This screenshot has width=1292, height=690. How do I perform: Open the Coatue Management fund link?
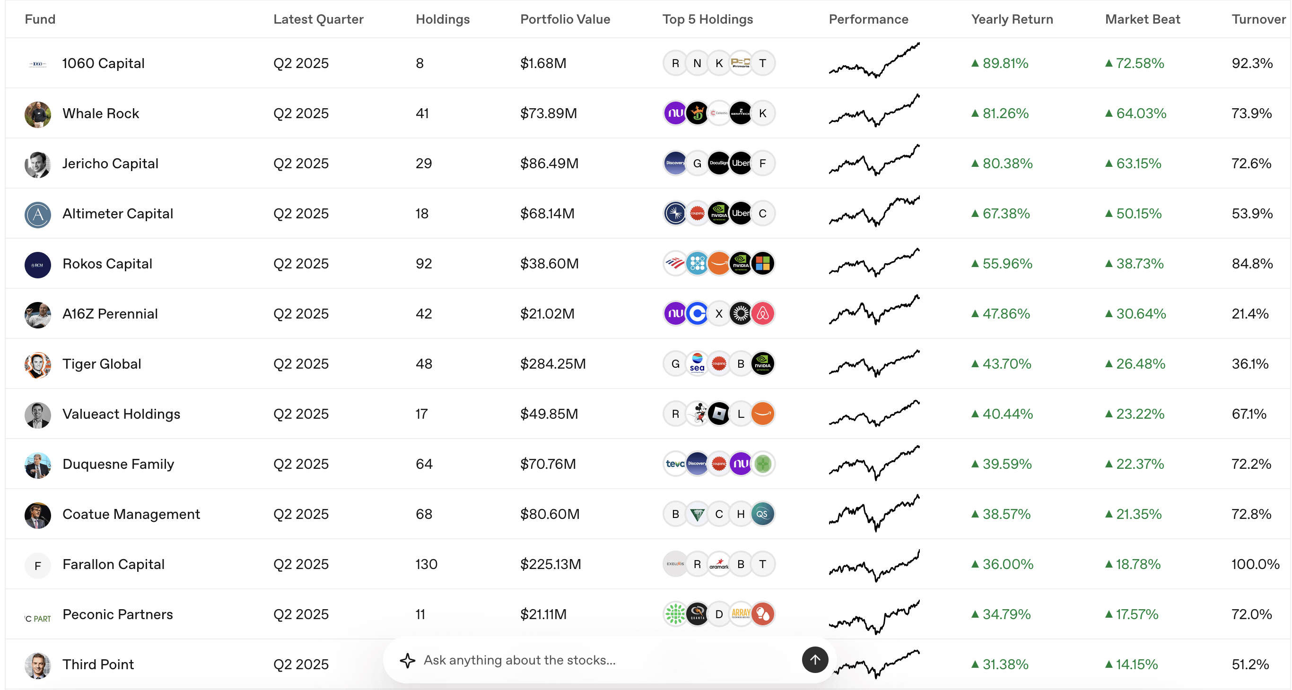[x=131, y=514]
